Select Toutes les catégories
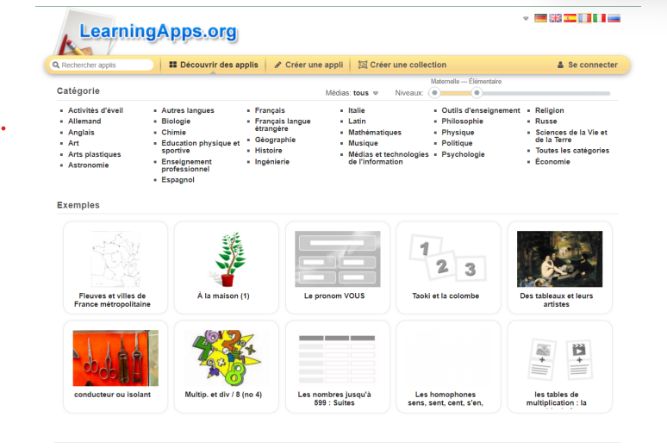This screenshot has width=667, height=448. (x=572, y=151)
